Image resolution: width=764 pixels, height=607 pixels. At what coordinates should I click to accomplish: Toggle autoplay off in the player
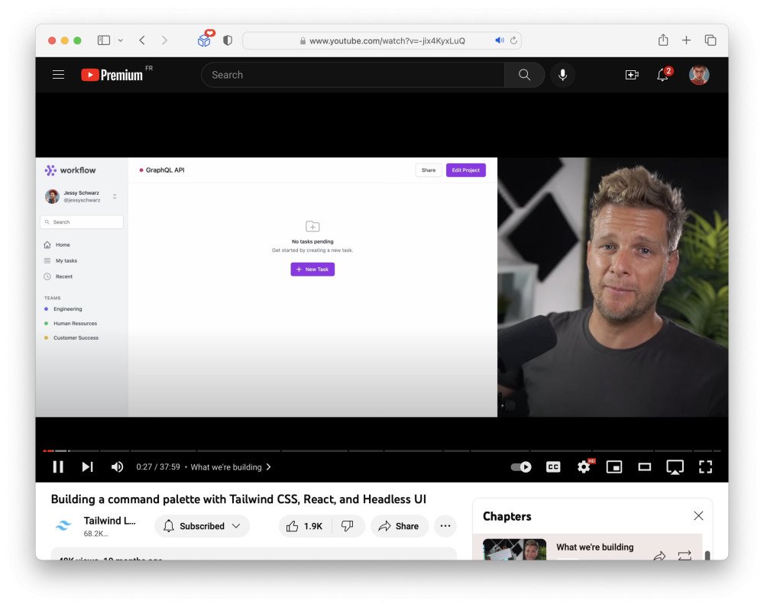[x=521, y=467]
